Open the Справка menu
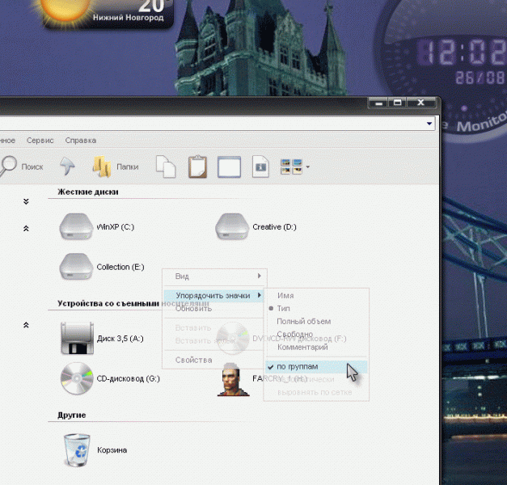507x485 pixels. click(x=81, y=141)
